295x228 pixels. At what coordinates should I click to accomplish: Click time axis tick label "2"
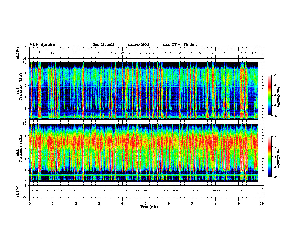click(76, 203)
